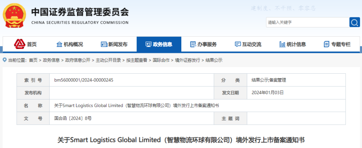Click the 首页 breadcrumb link
The image size is (362, 148).
(33, 60)
